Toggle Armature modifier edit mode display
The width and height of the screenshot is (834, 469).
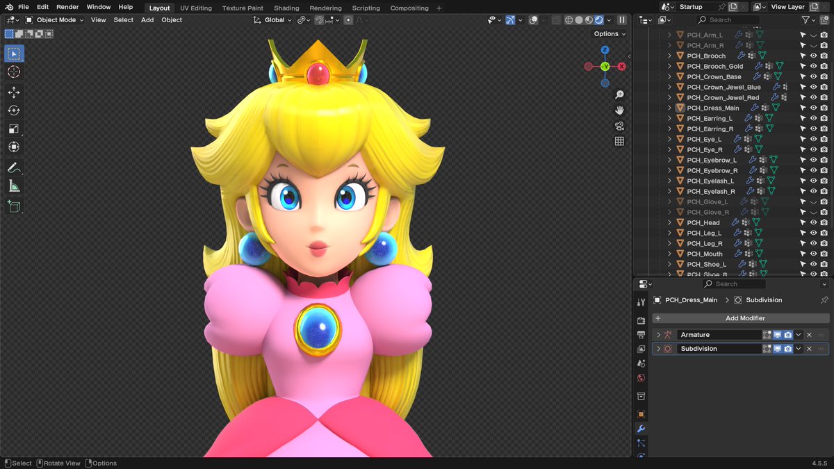[767, 335]
